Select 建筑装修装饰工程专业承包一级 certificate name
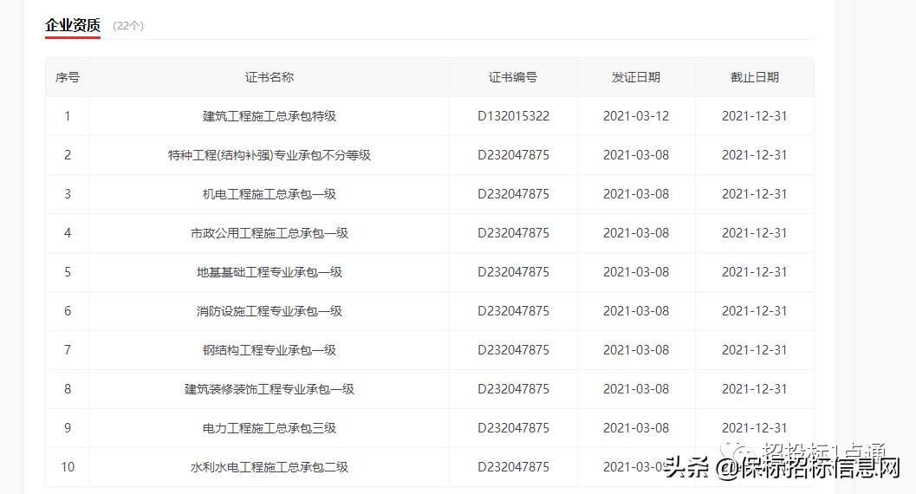This screenshot has width=916, height=494. coord(270,389)
